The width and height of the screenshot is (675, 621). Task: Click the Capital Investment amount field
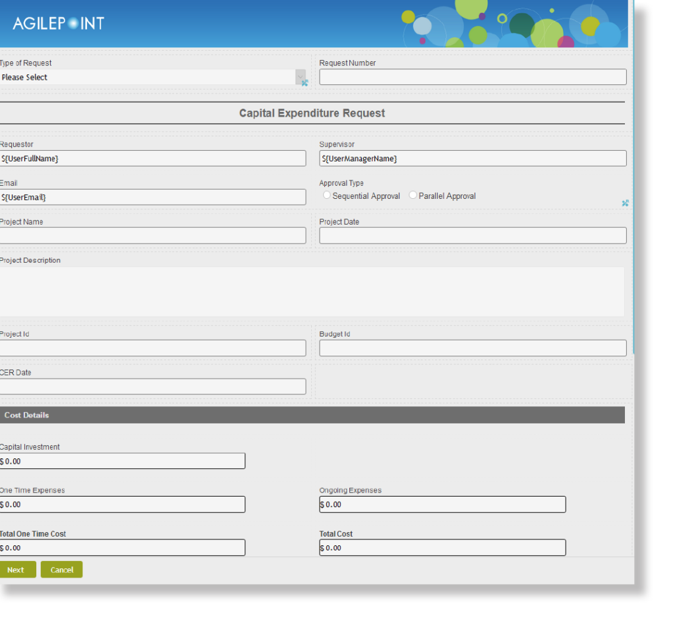pyautogui.click(x=123, y=461)
